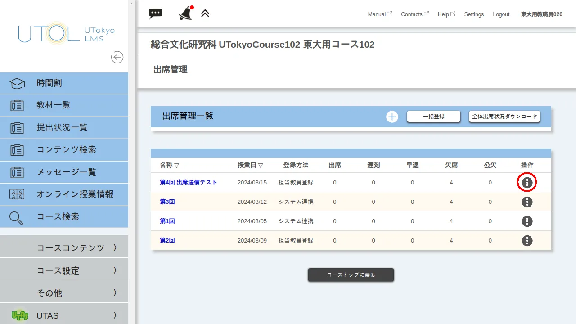
Task: Open the actions menu for 第3回 row
Action: [527, 202]
